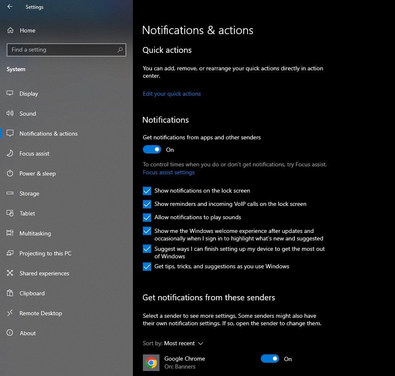This screenshot has width=395, height=376.
Task: Open Storage via its sidebar icon
Action: (10, 193)
